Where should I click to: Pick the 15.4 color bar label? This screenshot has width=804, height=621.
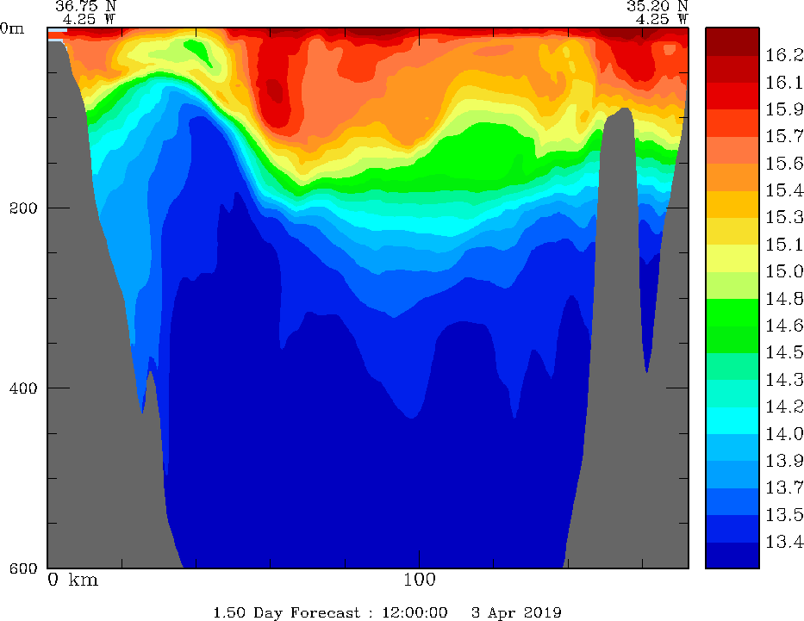click(784, 190)
